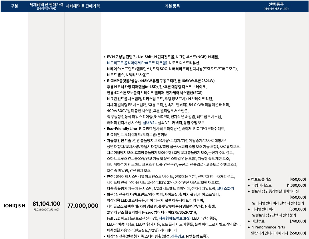Image resolution: width=309 pixels, height=239 pixels.
Task: Click the 비전루프 option
Action: [258, 221]
